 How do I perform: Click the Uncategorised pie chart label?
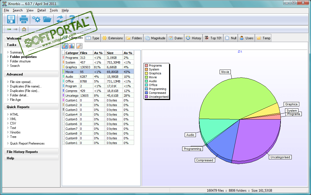280,157
